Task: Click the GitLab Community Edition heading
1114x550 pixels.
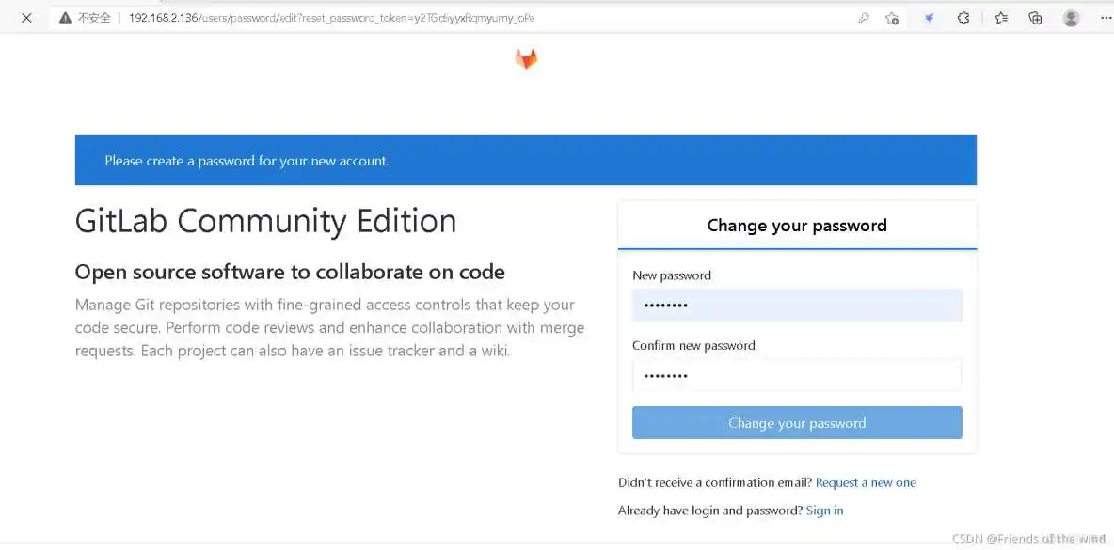Action: click(x=265, y=221)
